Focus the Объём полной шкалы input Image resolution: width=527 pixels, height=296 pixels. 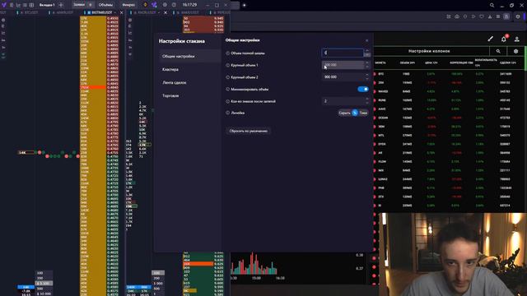pos(343,53)
